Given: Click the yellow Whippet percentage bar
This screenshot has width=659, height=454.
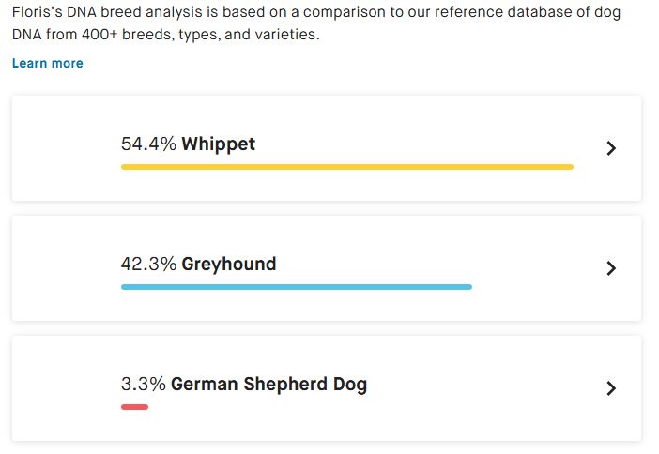Looking at the screenshot, I should point(347,167).
